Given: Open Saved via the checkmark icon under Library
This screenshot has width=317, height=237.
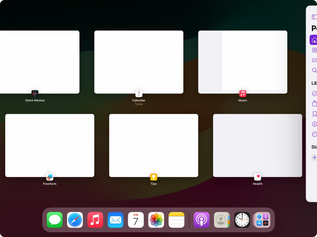Looking at the screenshot, I should pos(314,93).
